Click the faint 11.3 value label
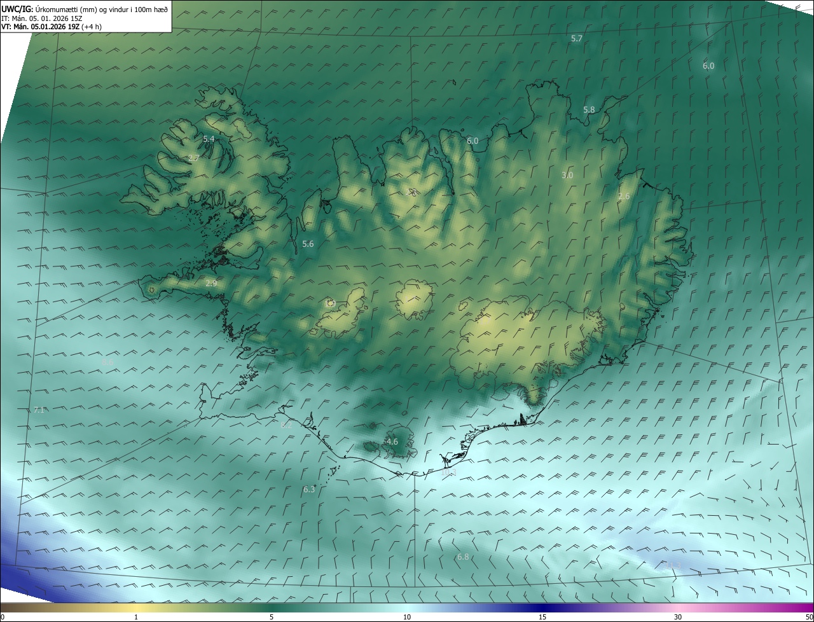This screenshot has width=814, height=622. [x=672, y=565]
